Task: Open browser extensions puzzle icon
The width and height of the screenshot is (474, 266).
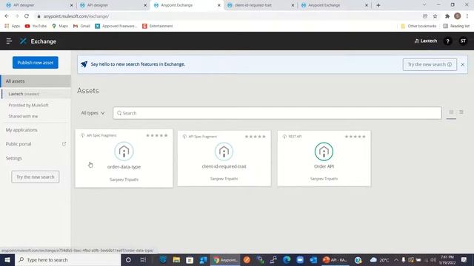Action: [447, 16]
